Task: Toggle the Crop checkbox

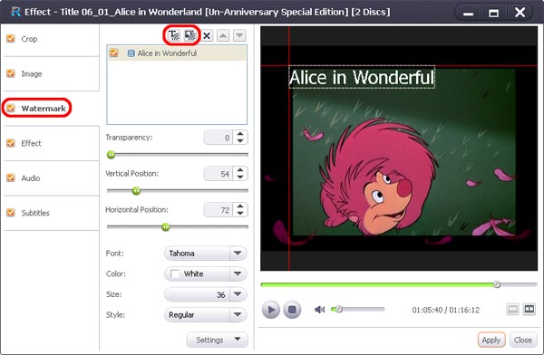Action: click(x=11, y=38)
